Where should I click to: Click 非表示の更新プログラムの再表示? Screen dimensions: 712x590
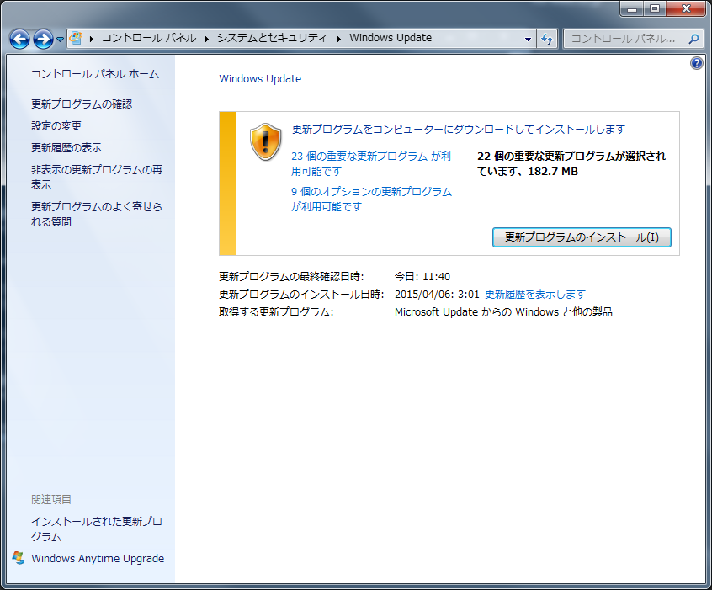[97, 177]
